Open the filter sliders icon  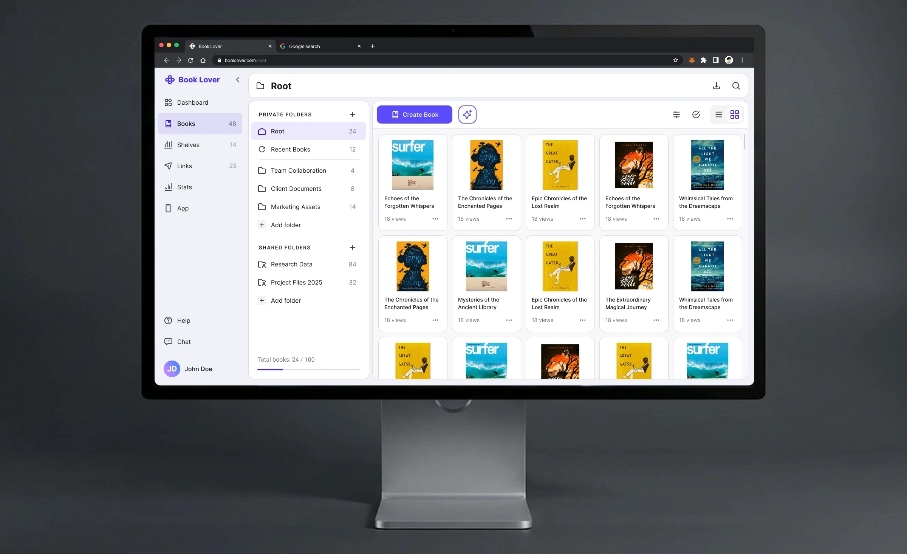[676, 115]
